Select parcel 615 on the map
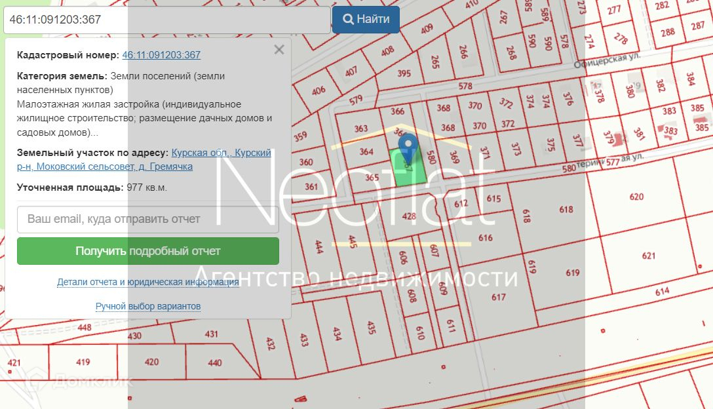This screenshot has width=713, height=409. [493, 199]
